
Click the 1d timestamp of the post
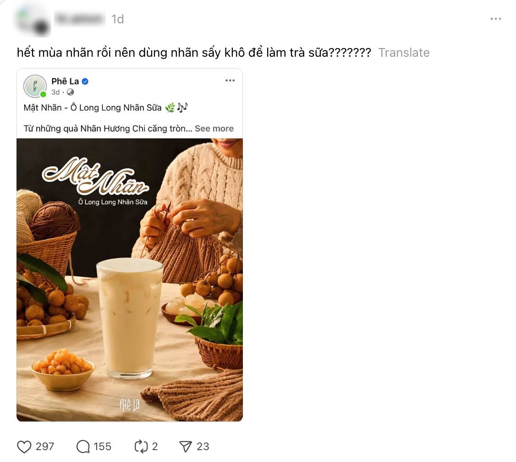[x=117, y=19]
